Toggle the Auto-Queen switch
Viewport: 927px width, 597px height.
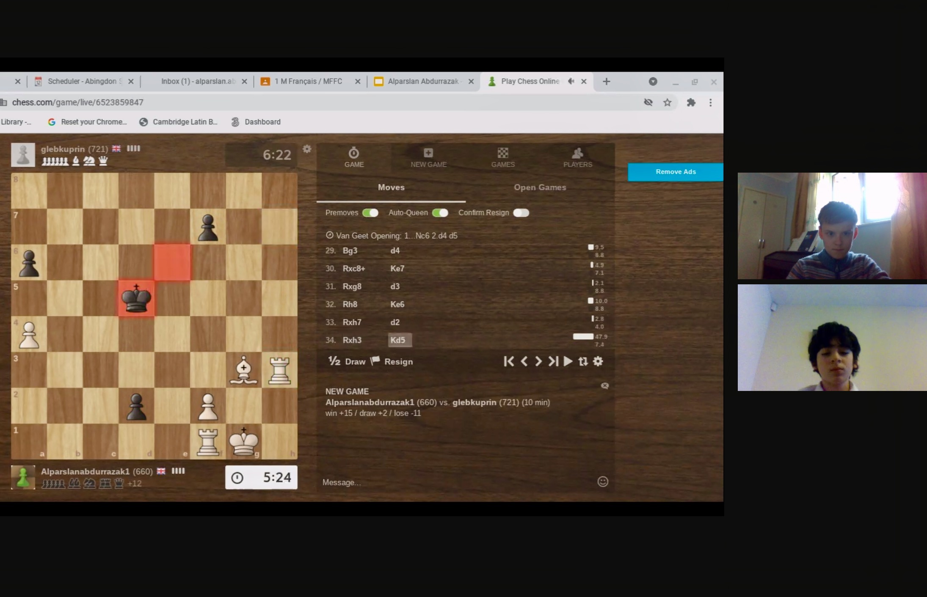(x=440, y=212)
